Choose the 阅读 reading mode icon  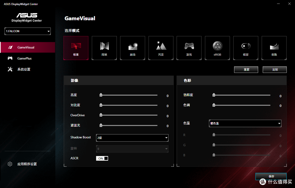tap(104, 48)
